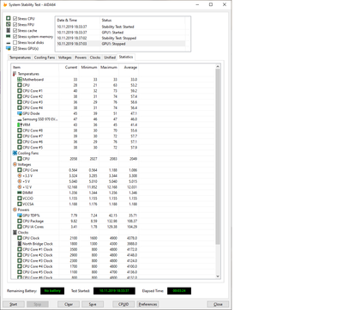Image resolution: width=343 pixels, height=310 pixels.
Task: Open the Cooling Fans tab
Action: pyautogui.click(x=45, y=58)
